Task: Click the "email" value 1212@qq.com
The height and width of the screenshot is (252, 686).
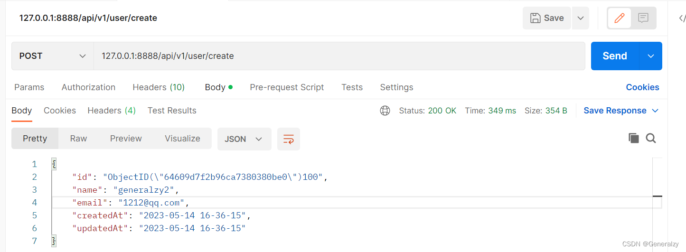Action: (151, 203)
